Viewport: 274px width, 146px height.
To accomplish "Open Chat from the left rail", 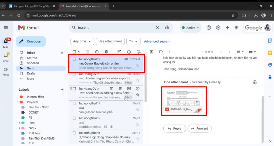I will (x=6, y=57).
